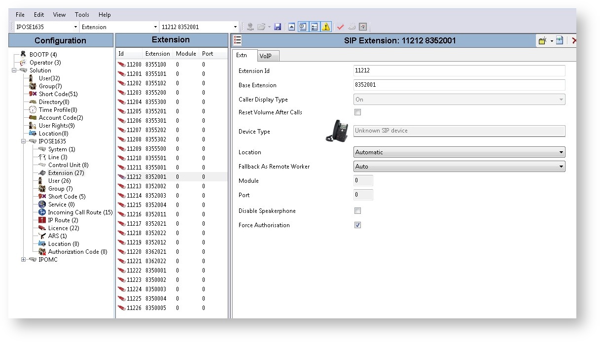
Task: Click the Base Extension input field
Action: click(x=459, y=85)
